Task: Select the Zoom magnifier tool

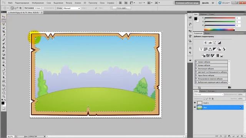Action: point(4,97)
